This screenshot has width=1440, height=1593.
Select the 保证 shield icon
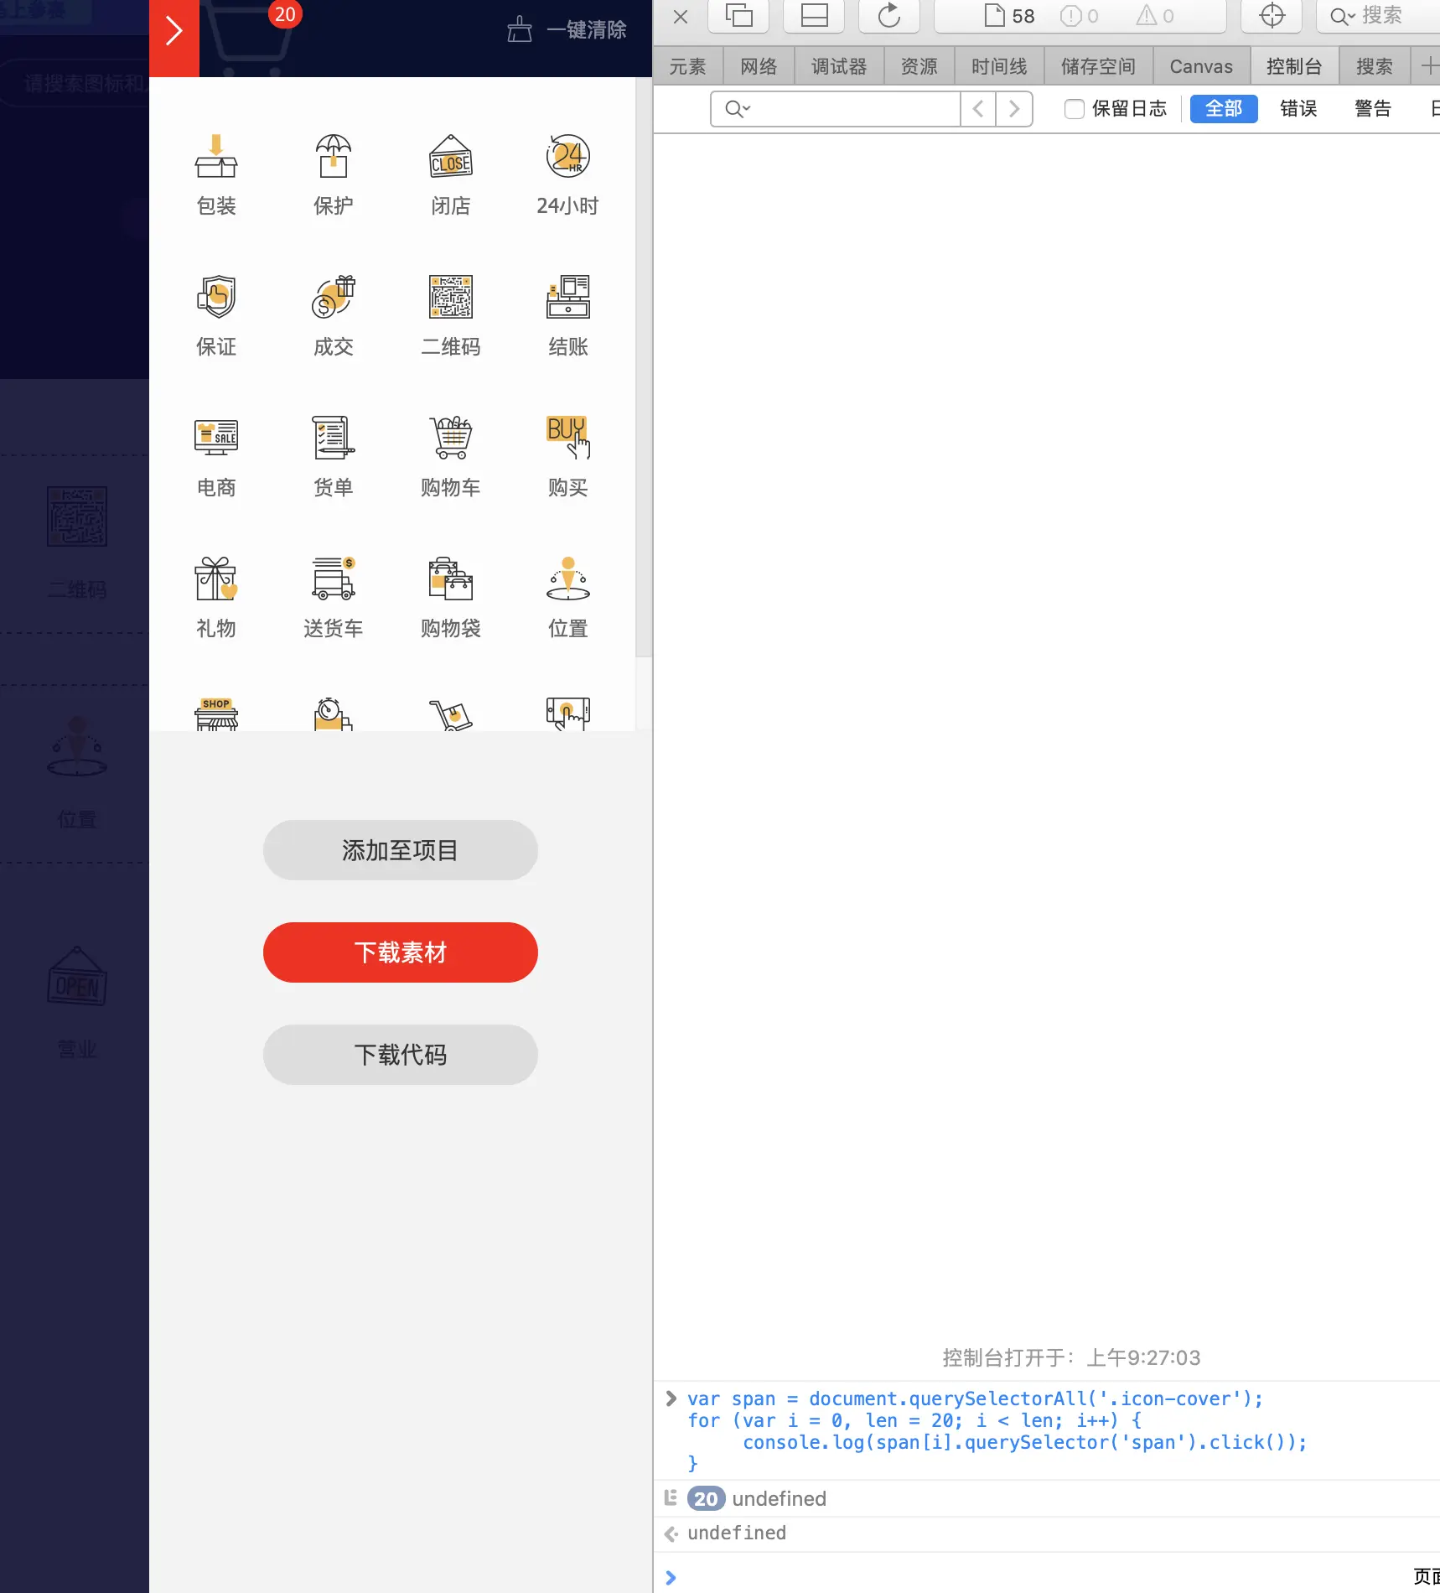(x=216, y=297)
